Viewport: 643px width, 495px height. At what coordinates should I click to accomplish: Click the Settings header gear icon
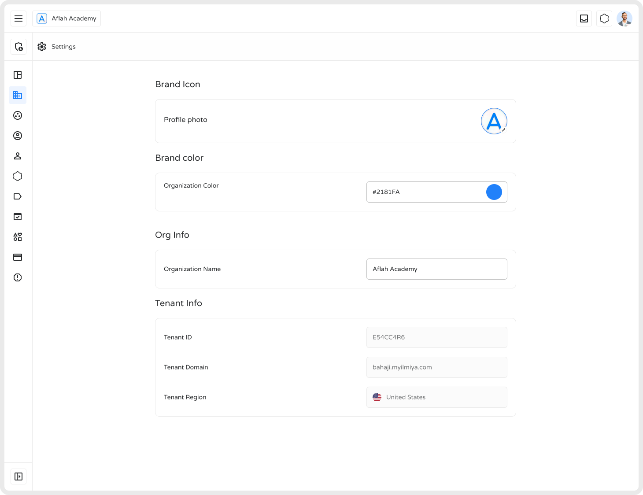coord(42,47)
